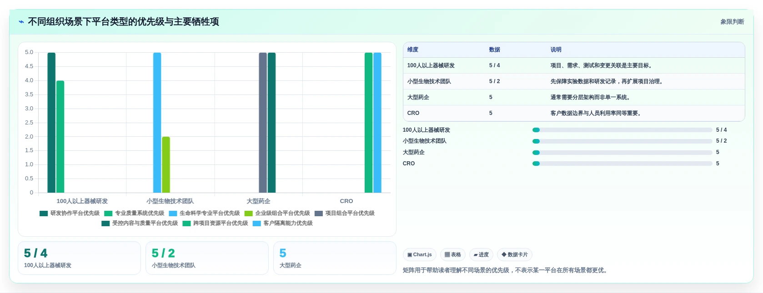The width and height of the screenshot is (763, 293).
Task: Toggle the 生命科学专业平台优先级 legend entry
Action: (x=204, y=214)
